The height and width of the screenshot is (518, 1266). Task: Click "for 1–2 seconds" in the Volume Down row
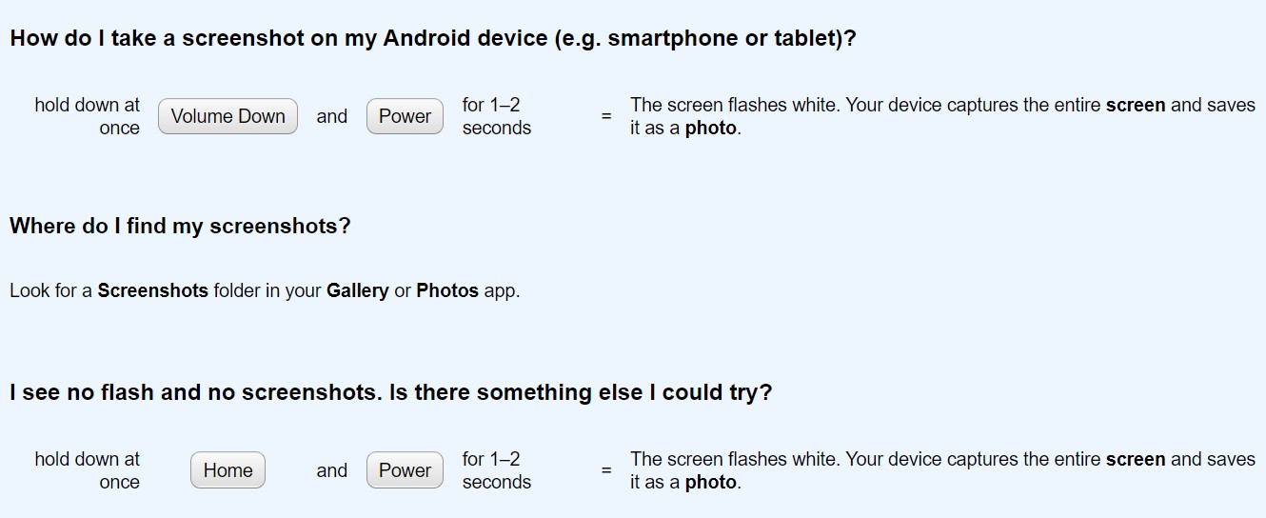[x=496, y=116]
